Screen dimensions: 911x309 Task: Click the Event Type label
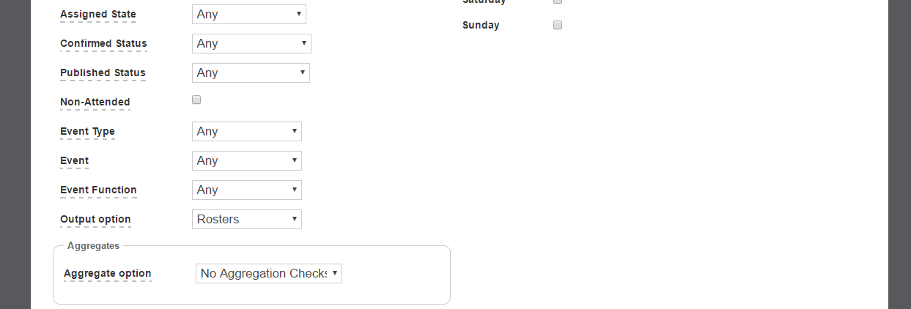pos(87,131)
